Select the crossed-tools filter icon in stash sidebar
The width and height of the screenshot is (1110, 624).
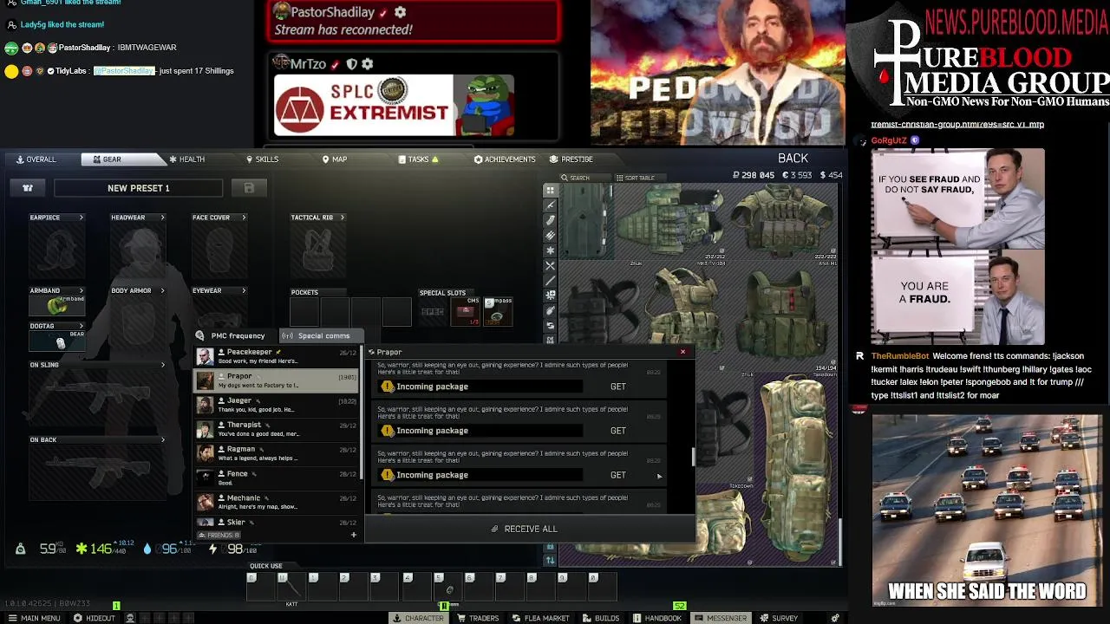point(550,265)
